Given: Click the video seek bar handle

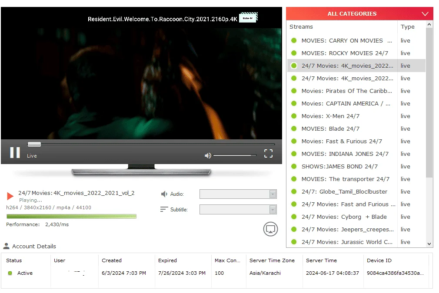Looking at the screenshot, I should [34, 144].
